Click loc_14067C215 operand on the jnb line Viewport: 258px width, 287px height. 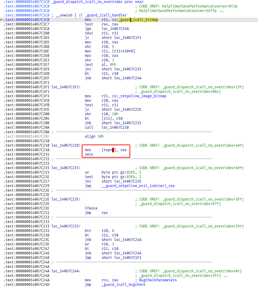click(128, 123)
